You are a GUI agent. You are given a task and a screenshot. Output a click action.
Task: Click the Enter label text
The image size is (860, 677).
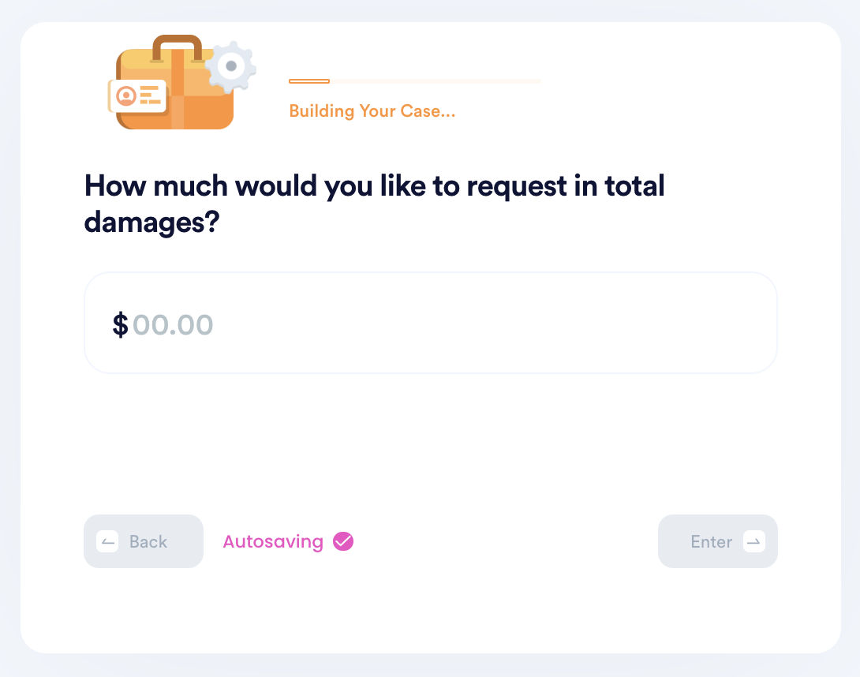(712, 542)
